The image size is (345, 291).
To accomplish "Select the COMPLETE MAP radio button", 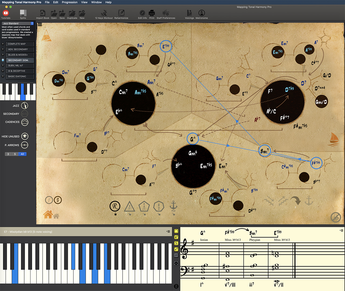I will pos(3,44).
